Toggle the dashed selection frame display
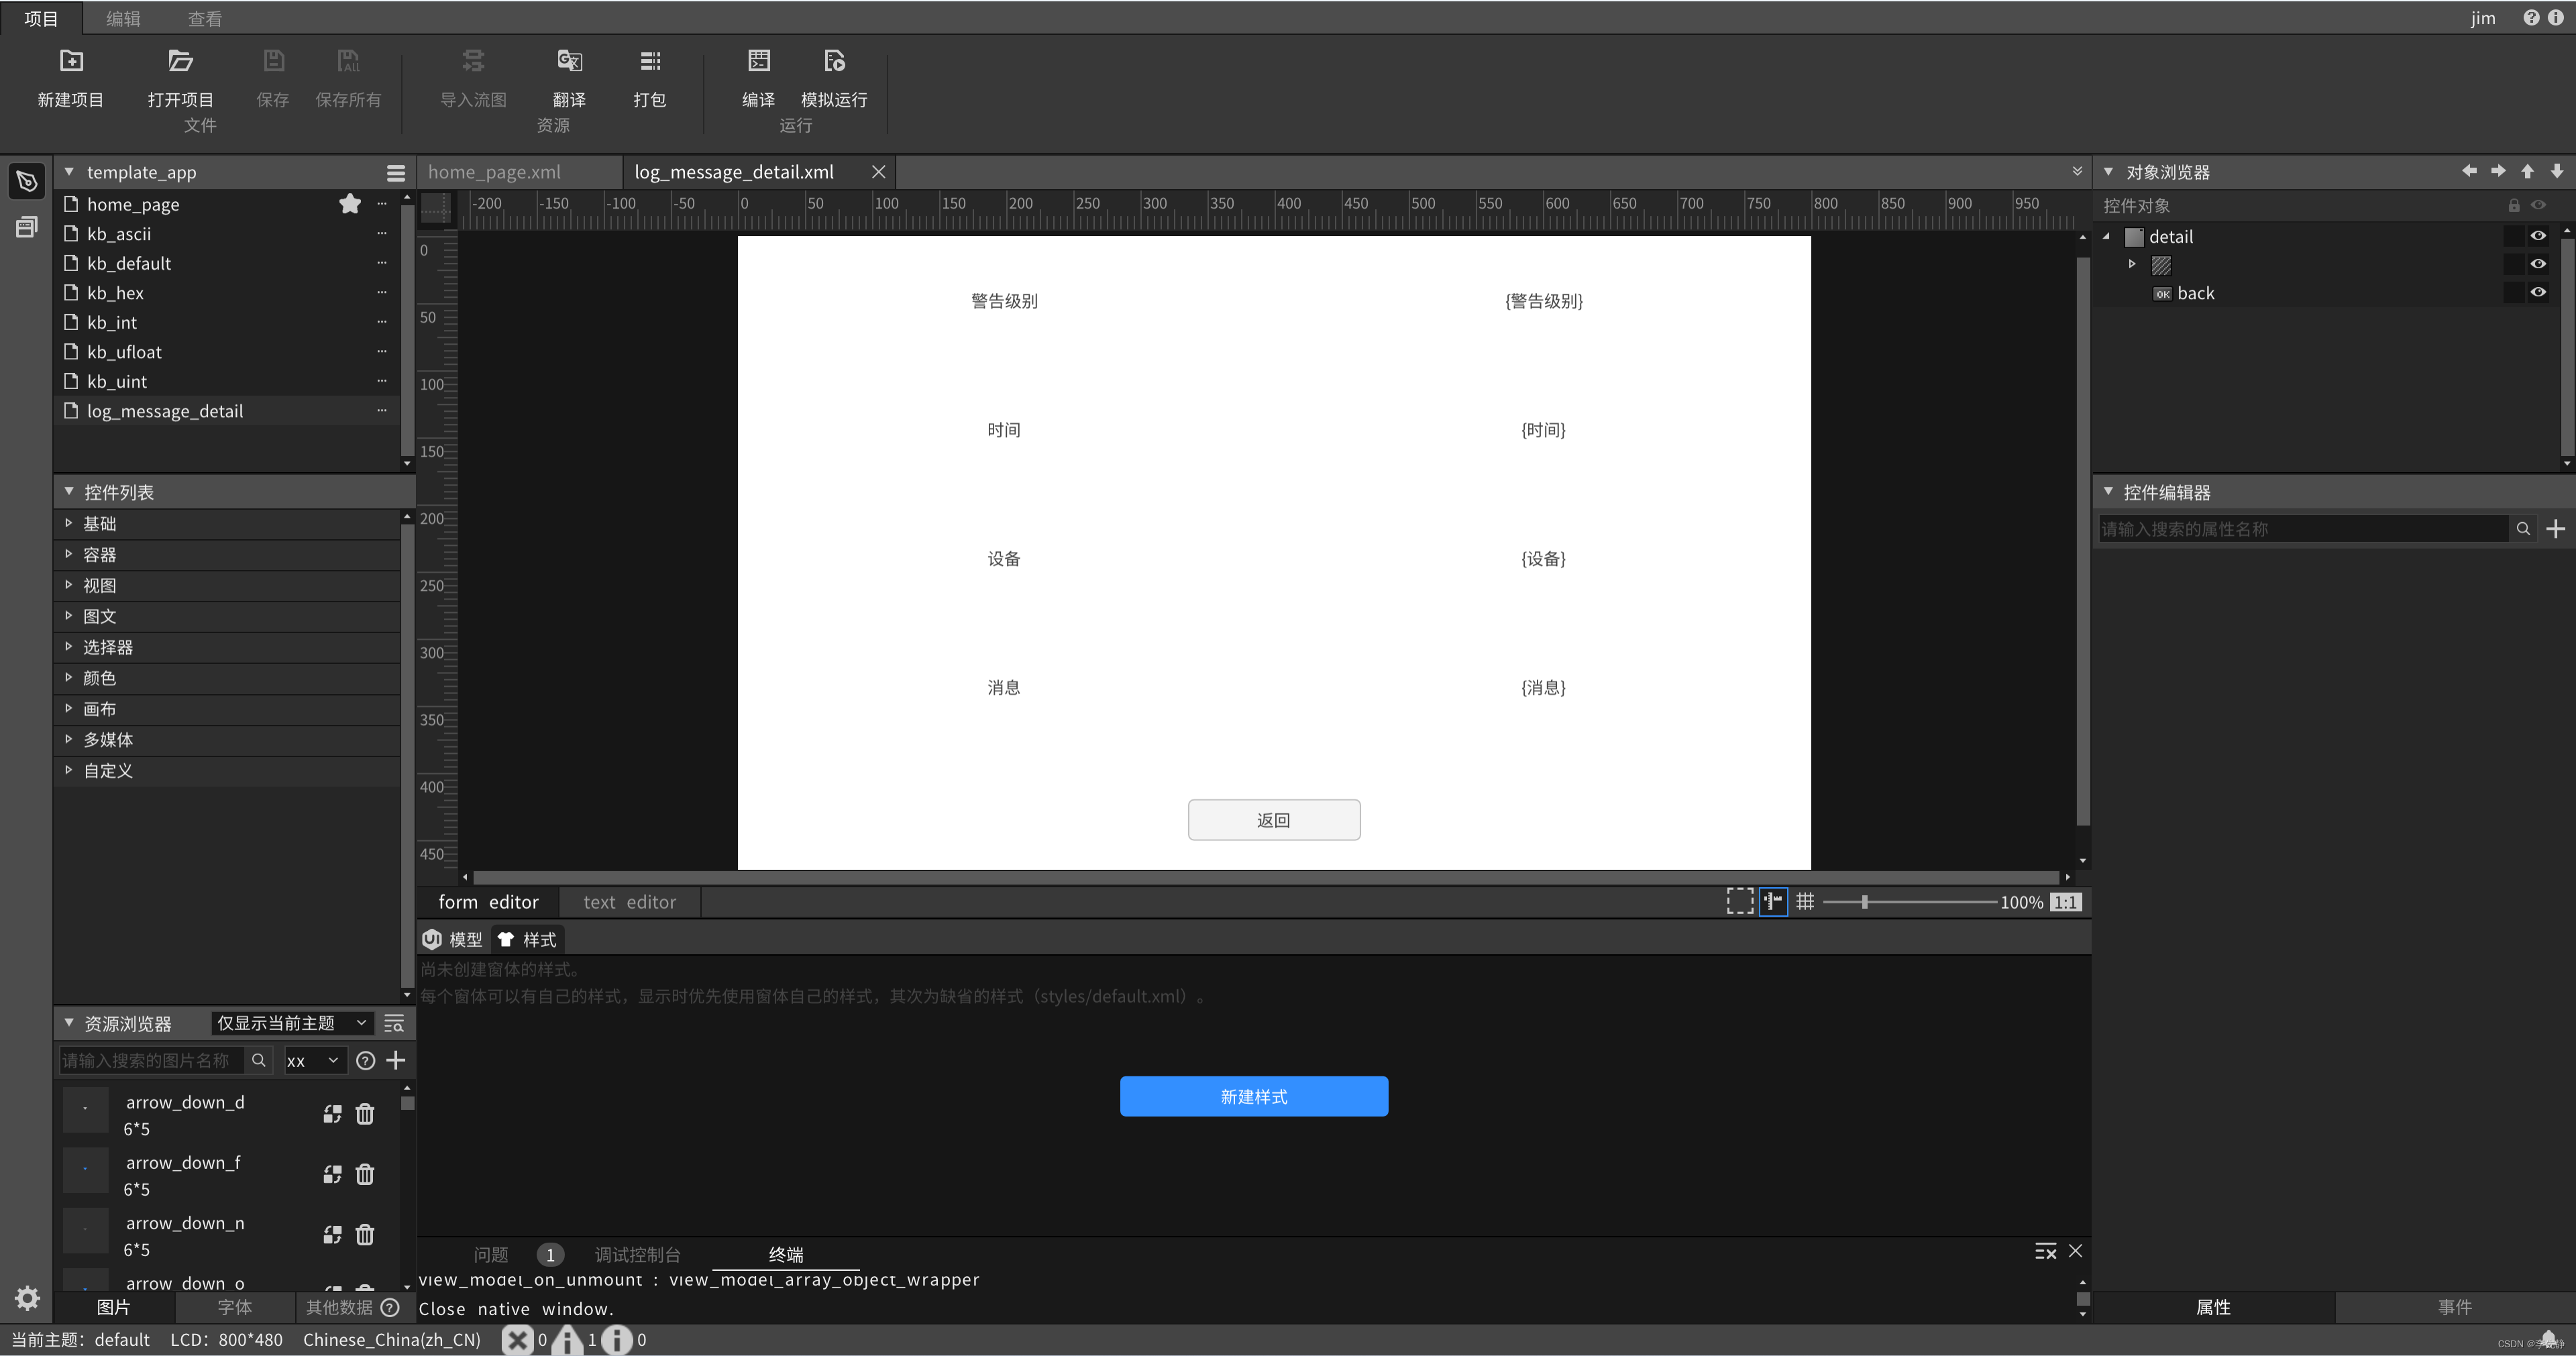Image resolution: width=2576 pixels, height=1356 pixels. [1740, 902]
